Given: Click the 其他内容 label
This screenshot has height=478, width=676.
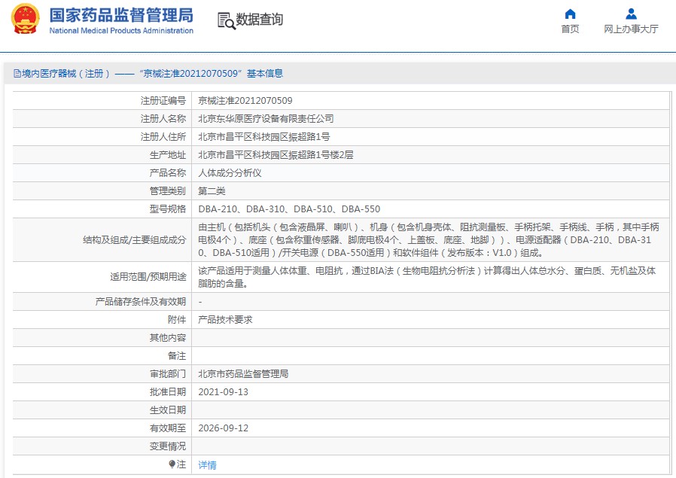Looking at the screenshot, I should pos(168,338).
